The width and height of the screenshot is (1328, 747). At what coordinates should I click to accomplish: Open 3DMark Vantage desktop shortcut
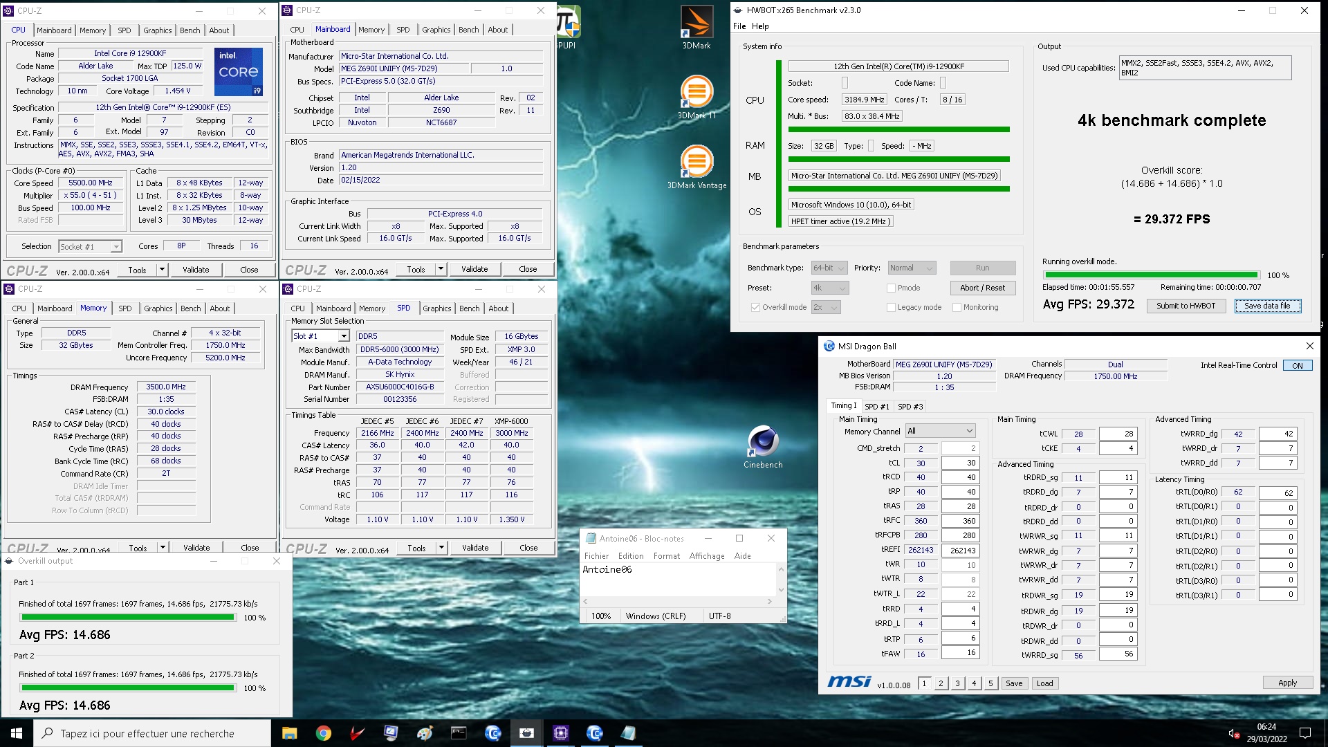[x=697, y=167]
